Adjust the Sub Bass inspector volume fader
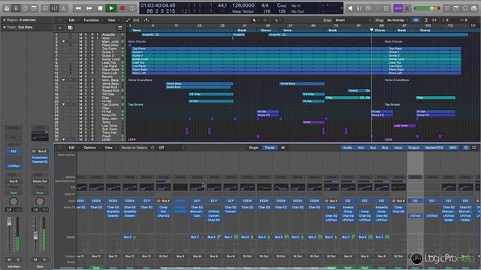This screenshot has width=481, height=270. coord(9,222)
